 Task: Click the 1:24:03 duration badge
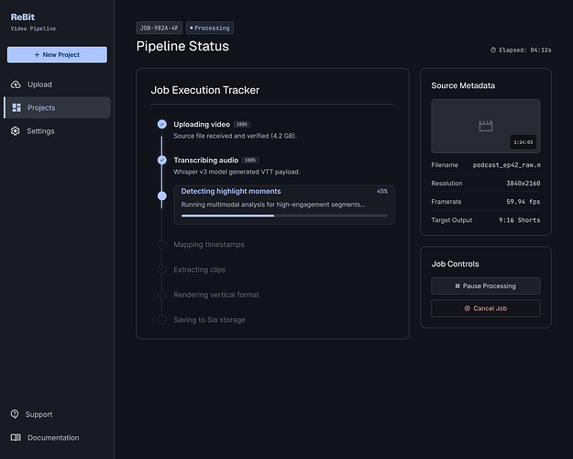tap(523, 142)
